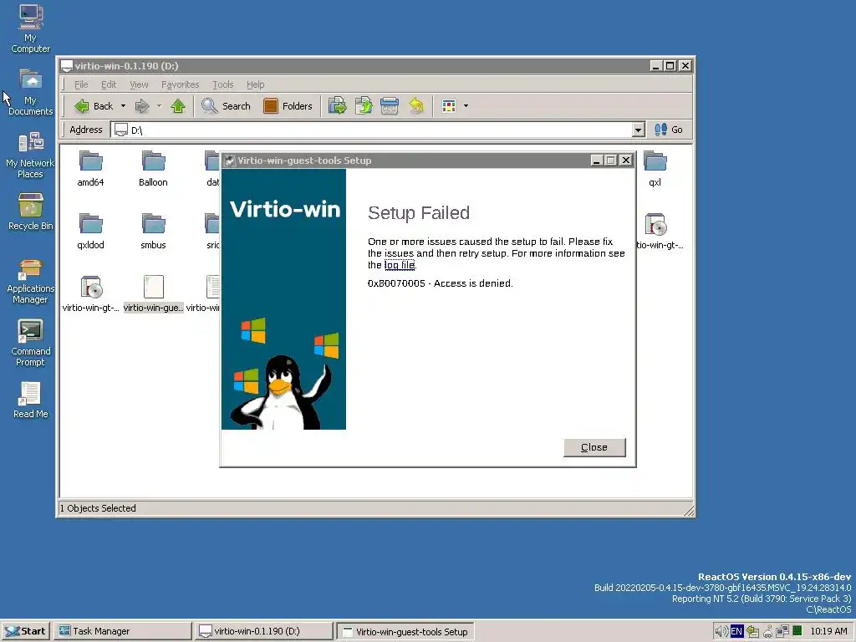Click the green CPU usage tray icon

pyautogui.click(x=797, y=631)
